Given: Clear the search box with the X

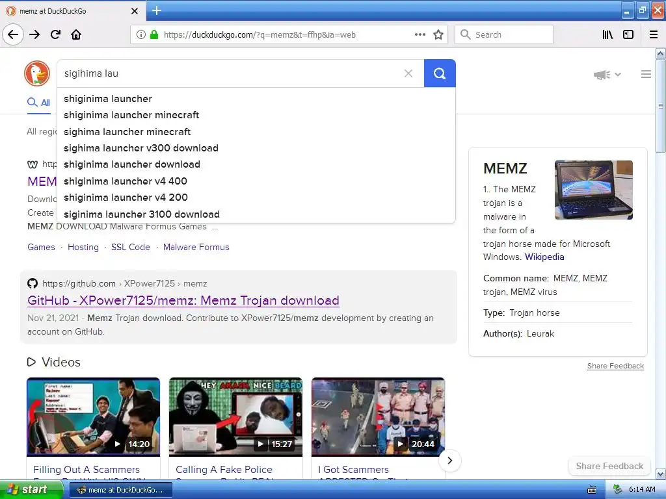Looking at the screenshot, I should [408, 73].
